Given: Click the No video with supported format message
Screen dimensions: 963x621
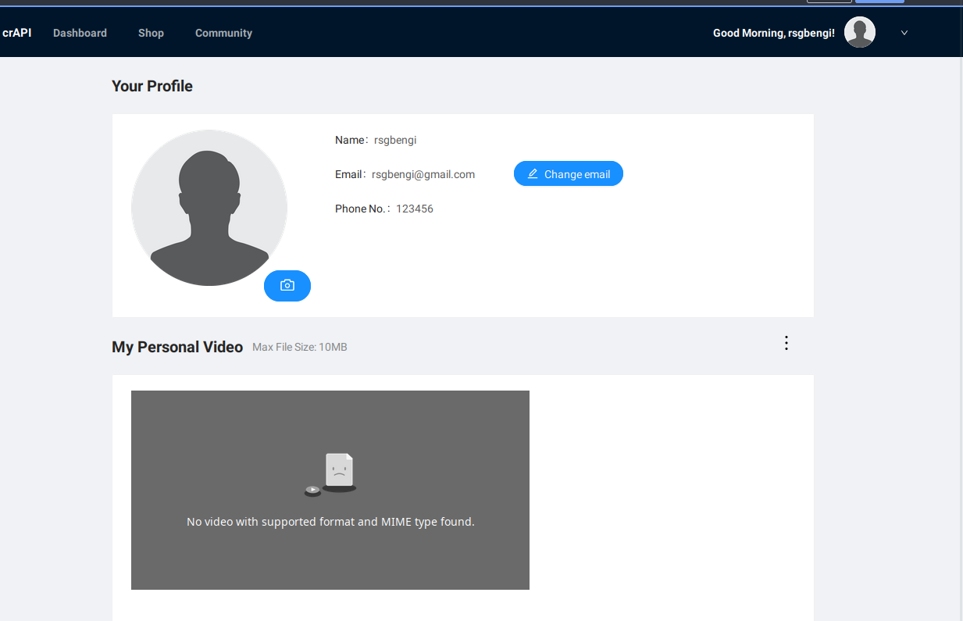Looking at the screenshot, I should pyautogui.click(x=330, y=522).
